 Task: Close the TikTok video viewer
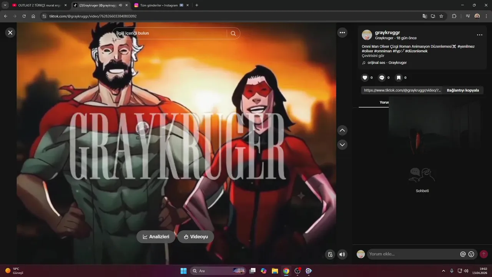pyautogui.click(x=10, y=33)
